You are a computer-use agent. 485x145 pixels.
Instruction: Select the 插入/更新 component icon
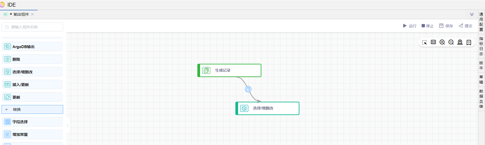tap(8, 85)
